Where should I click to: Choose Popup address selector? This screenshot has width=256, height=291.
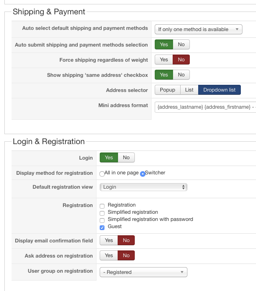tap(167, 90)
